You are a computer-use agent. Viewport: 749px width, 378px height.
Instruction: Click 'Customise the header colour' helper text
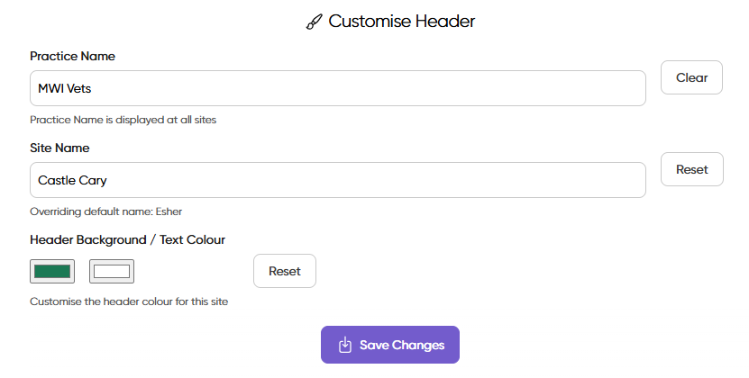(129, 301)
